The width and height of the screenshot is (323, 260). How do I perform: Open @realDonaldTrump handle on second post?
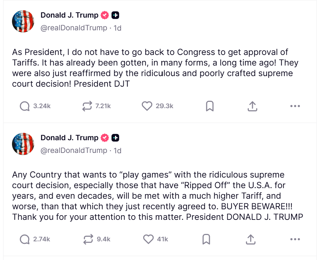click(x=74, y=150)
